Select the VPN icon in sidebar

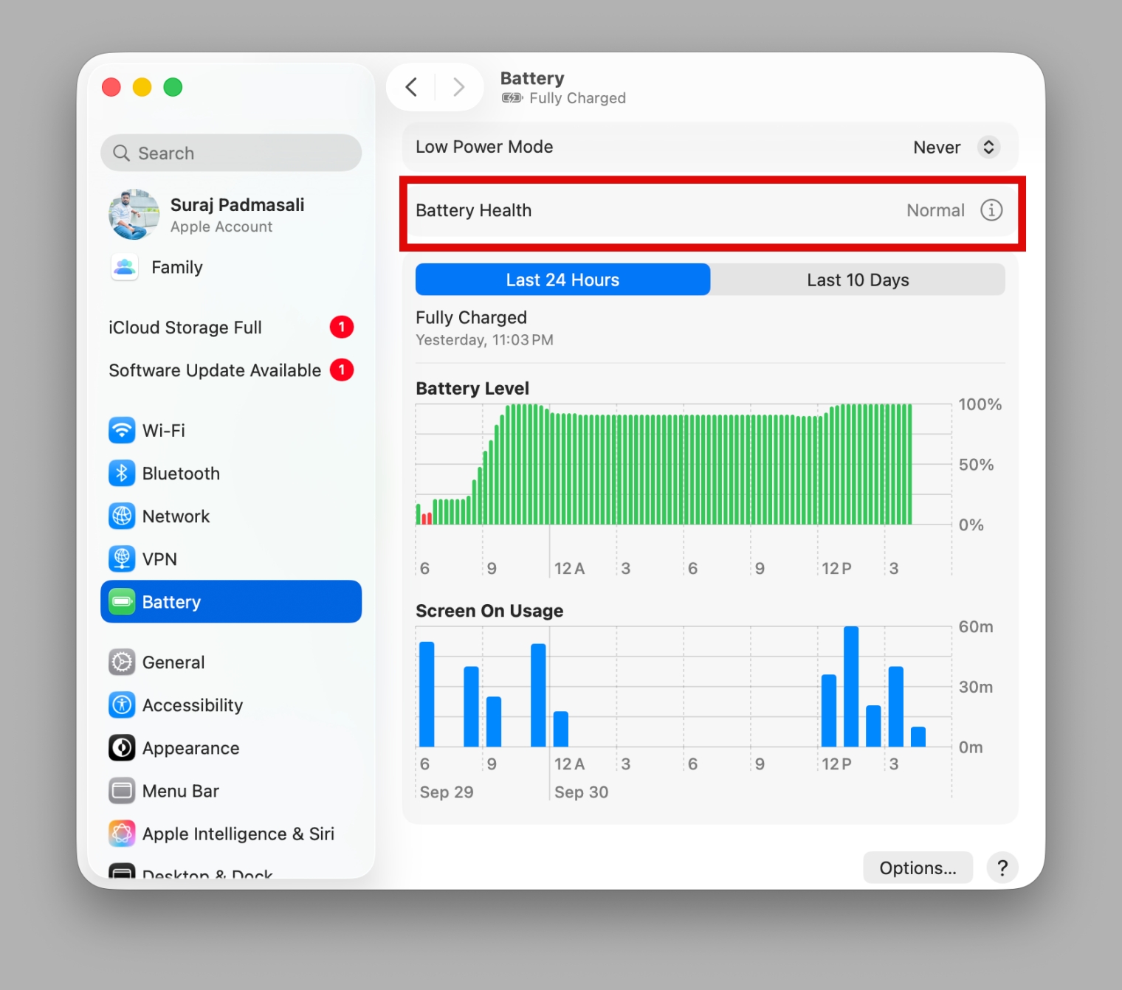122,558
